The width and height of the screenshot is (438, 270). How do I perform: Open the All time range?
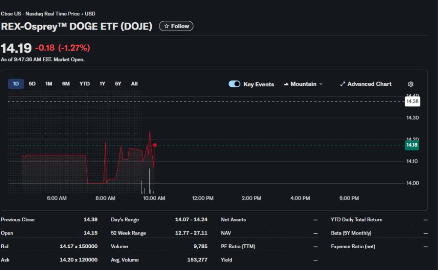134,84
